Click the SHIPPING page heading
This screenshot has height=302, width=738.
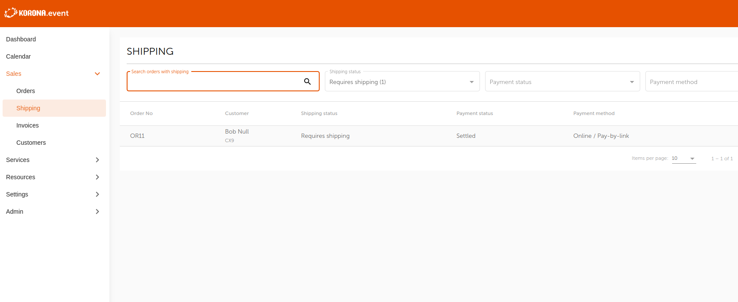(150, 51)
